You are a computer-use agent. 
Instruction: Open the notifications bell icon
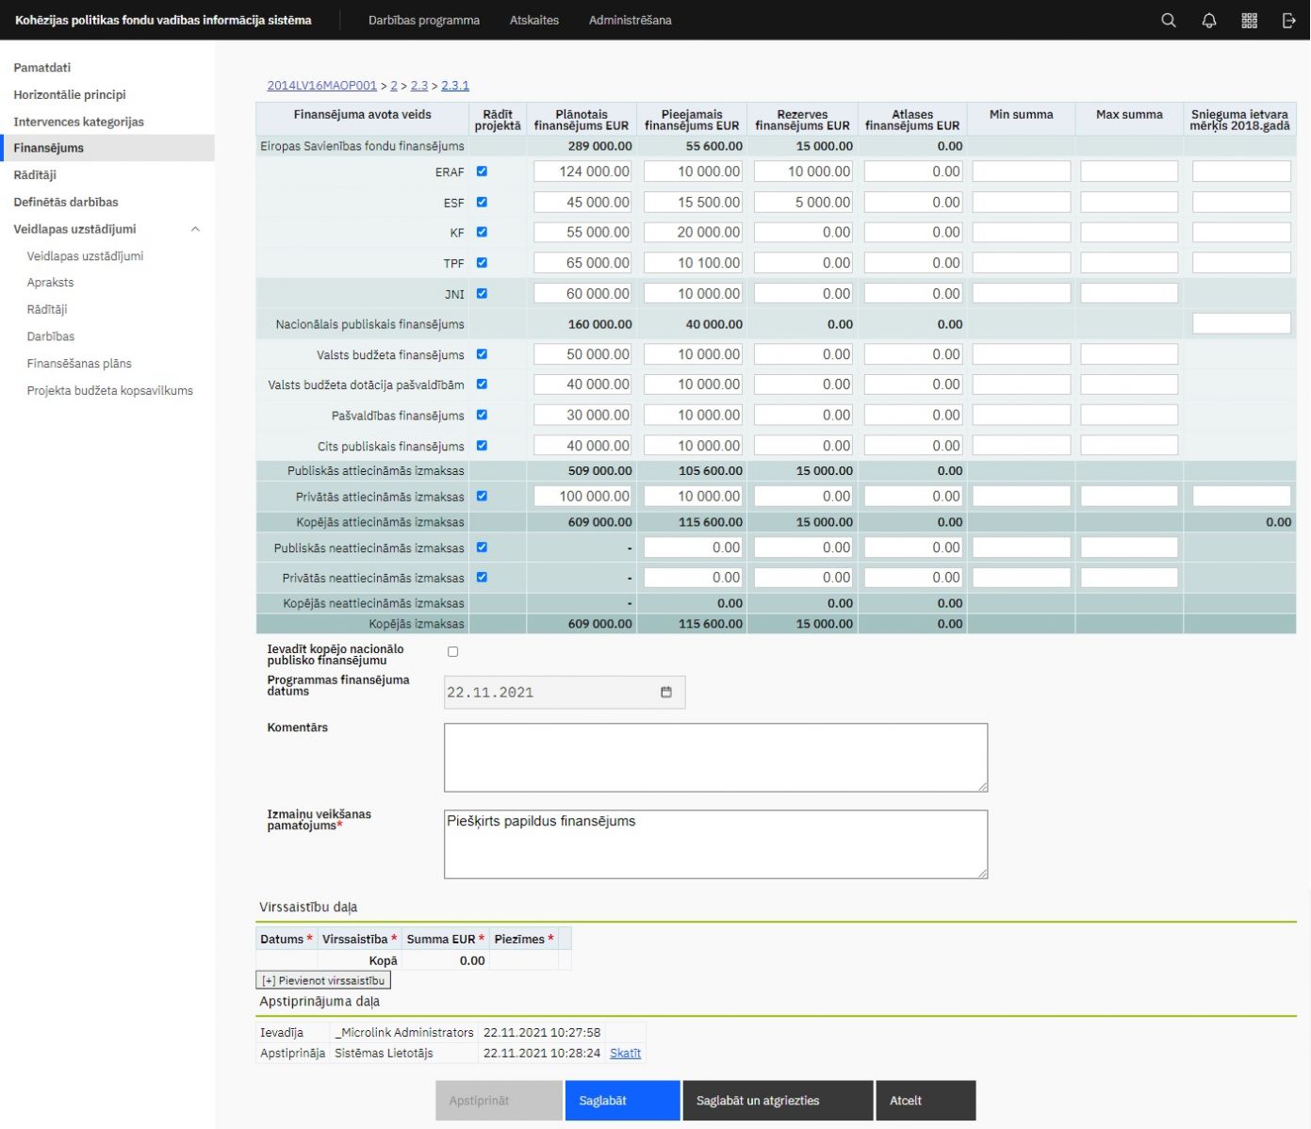click(1208, 20)
